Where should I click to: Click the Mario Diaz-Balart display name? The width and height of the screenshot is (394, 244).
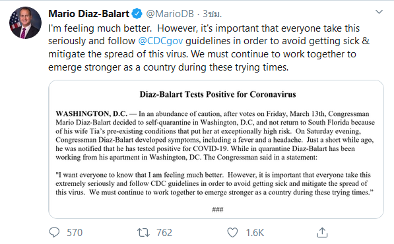pyautogui.click(x=88, y=14)
